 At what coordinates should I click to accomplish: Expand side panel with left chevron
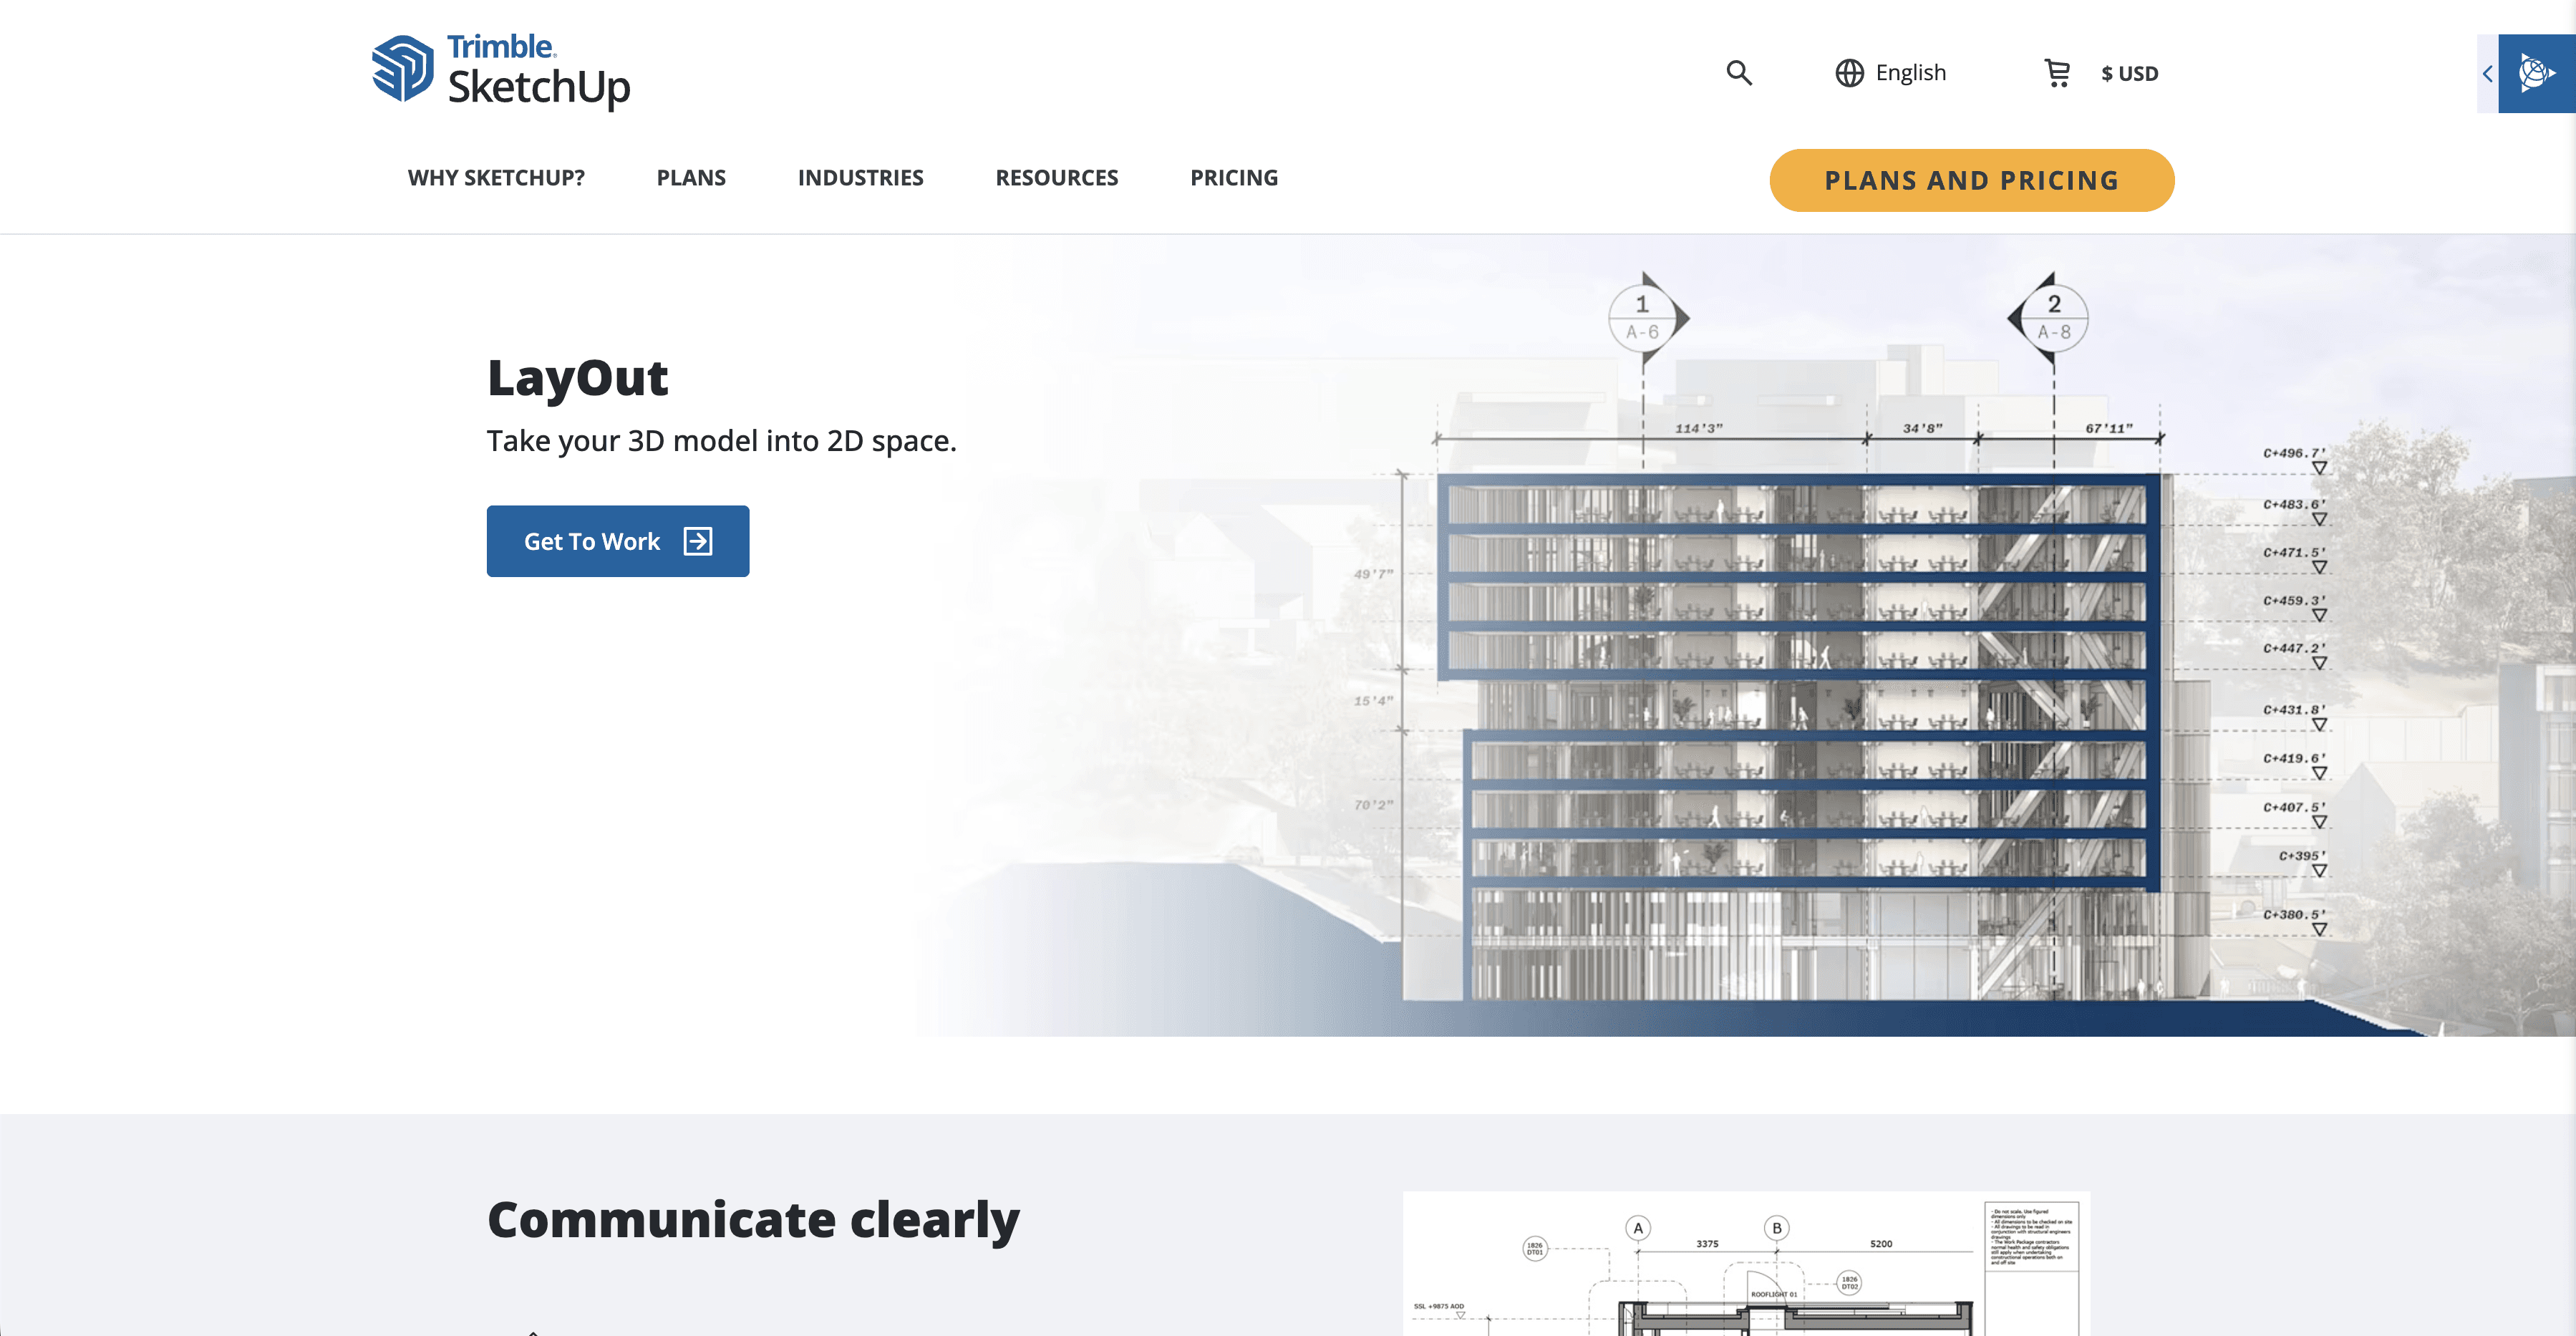coord(2487,74)
